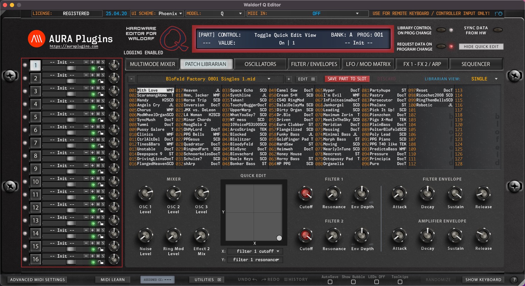Click the help question mark icon

coord(514,280)
